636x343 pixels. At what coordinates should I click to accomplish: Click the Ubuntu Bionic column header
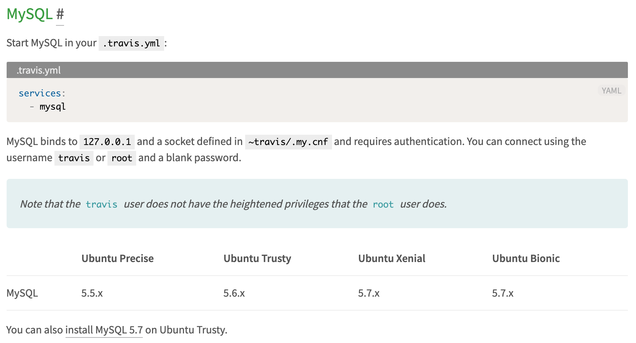[526, 258]
